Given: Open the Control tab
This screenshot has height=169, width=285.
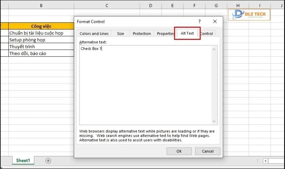Looking at the screenshot, I should tap(207, 33).
